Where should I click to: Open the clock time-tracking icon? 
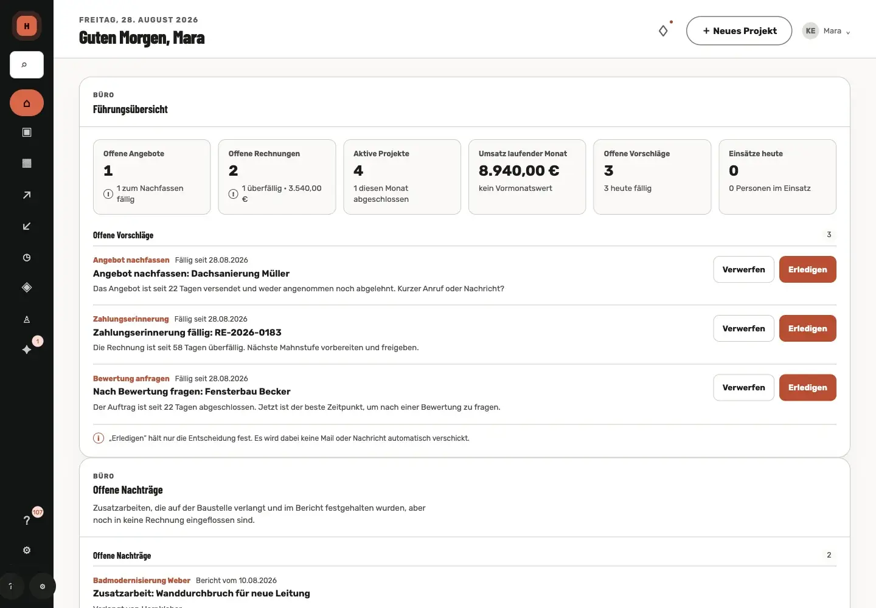27,258
